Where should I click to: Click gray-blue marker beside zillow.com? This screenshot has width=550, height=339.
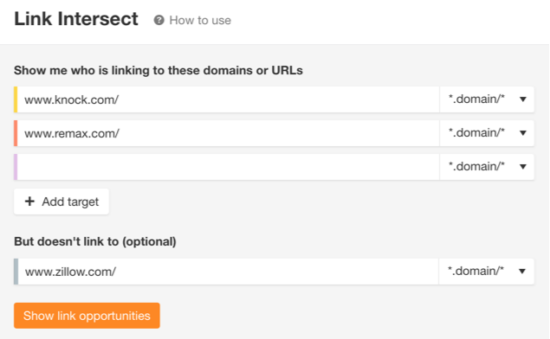16,272
